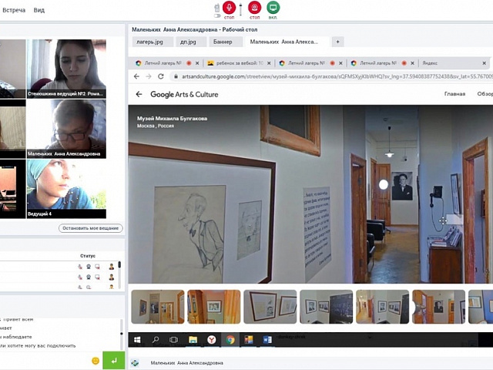
Task: Reload the page in Chrome
Action: pos(161,76)
